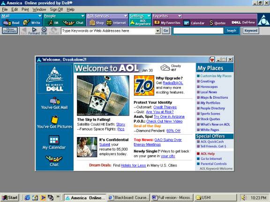
Task: Click heart Favorite Places icon in Welcome window
Action: 211,59
